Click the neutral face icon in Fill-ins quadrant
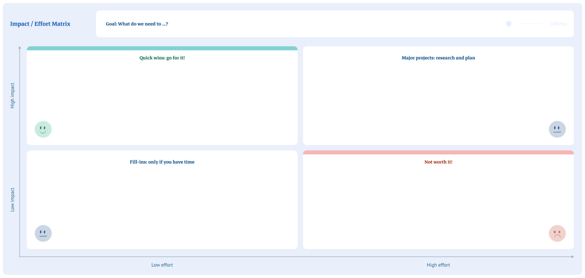Screen dimensions: 585x278 43,233
